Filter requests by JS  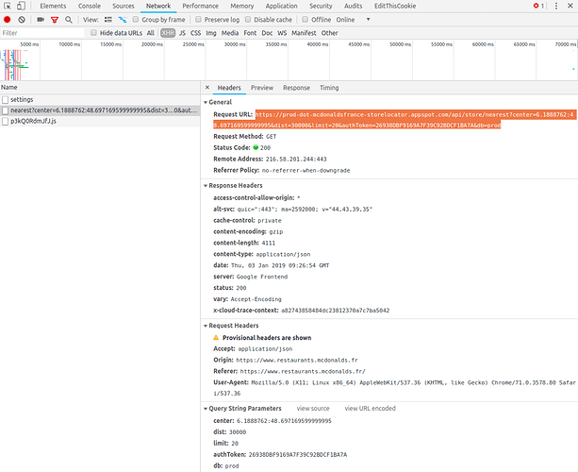point(182,33)
